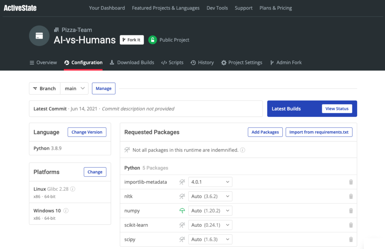385x249 pixels.
Task: Open Plans & Pricing
Action: click(x=276, y=8)
